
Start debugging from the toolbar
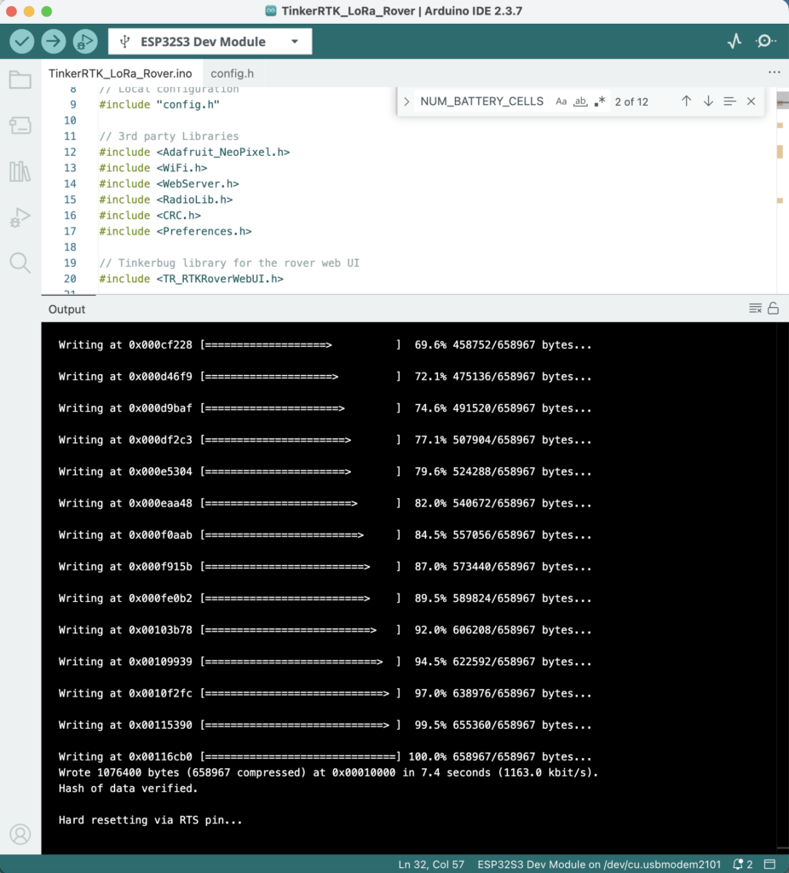point(85,41)
